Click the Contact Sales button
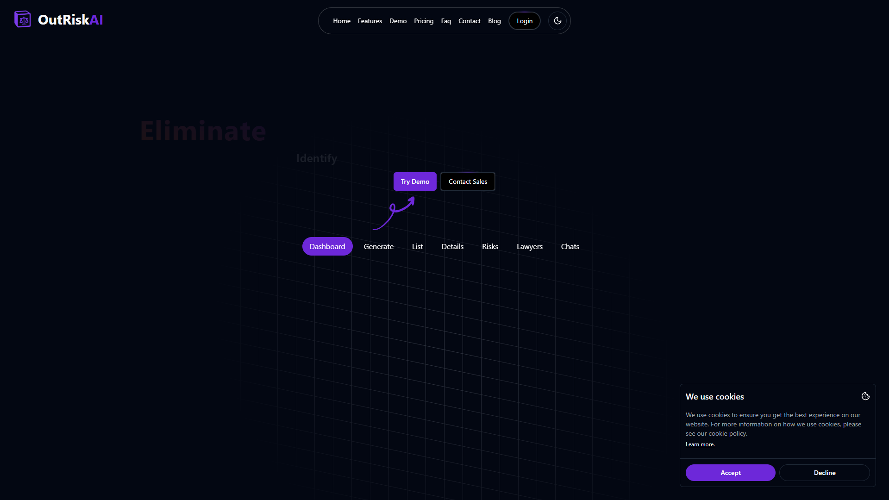The width and height of the screenshot is (889, 500). tap(468, 181)
